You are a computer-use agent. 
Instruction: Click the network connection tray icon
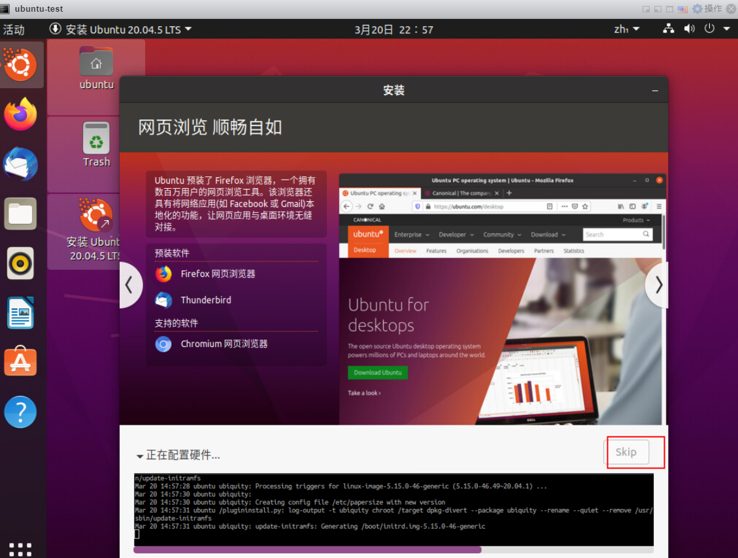tap(668, 29)
